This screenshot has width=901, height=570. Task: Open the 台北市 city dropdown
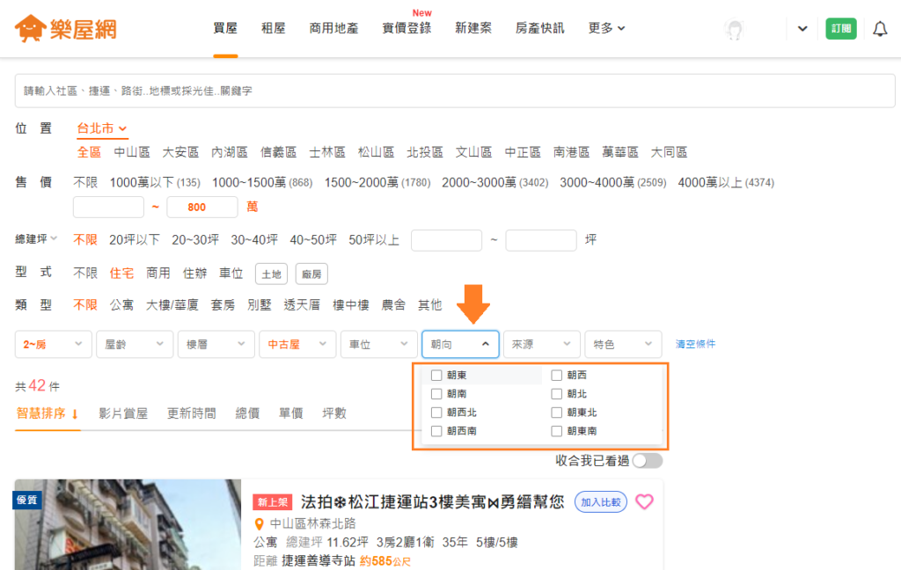click(x=102, y=128)
